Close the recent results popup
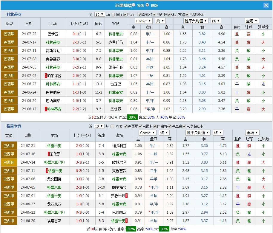The image size is (273, 233). pos(266,5)
